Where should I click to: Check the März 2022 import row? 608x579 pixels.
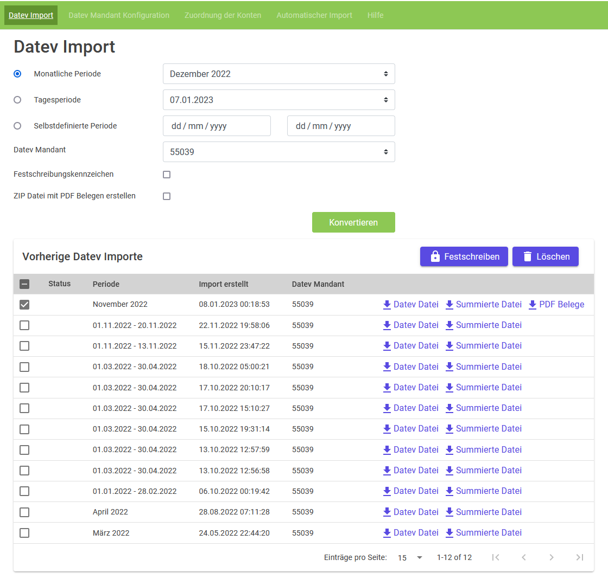[x=24, y=533]
